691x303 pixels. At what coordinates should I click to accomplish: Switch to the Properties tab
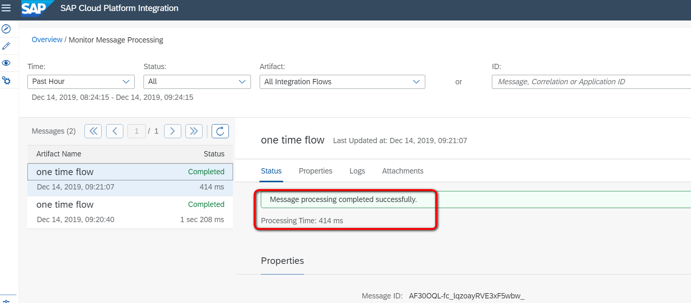click(x=315, y=171)
